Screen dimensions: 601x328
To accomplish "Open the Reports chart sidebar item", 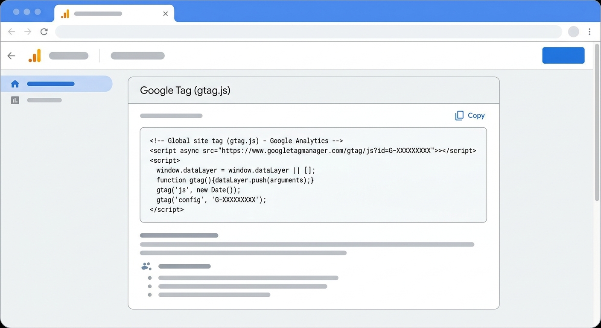I will pos(36,100).
